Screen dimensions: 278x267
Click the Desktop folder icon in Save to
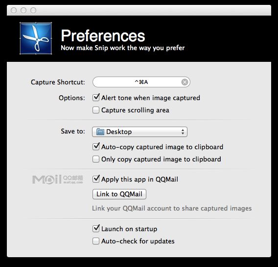point(100,132)
